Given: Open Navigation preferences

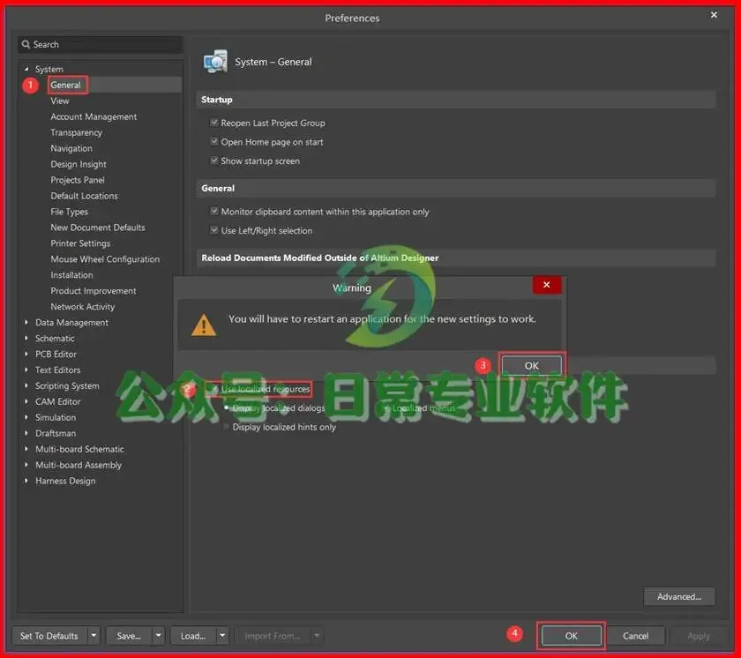Looking at the screenshot, I should tap(71, 148).
